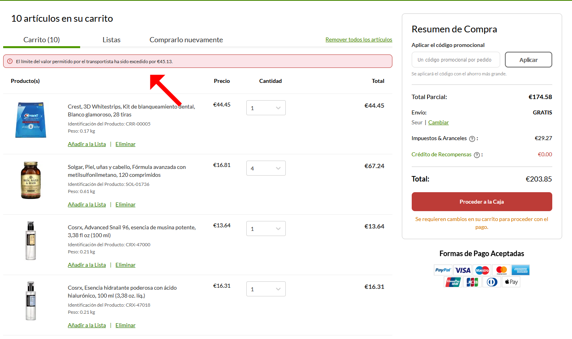Click the order total €203.85

click(x=539, y=179)
